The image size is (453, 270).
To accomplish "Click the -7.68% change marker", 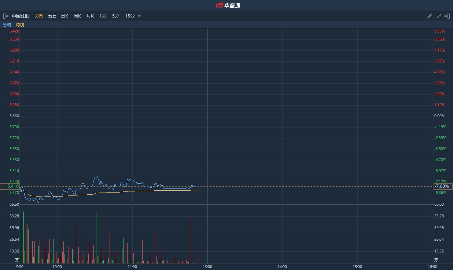I will (442, 186).
